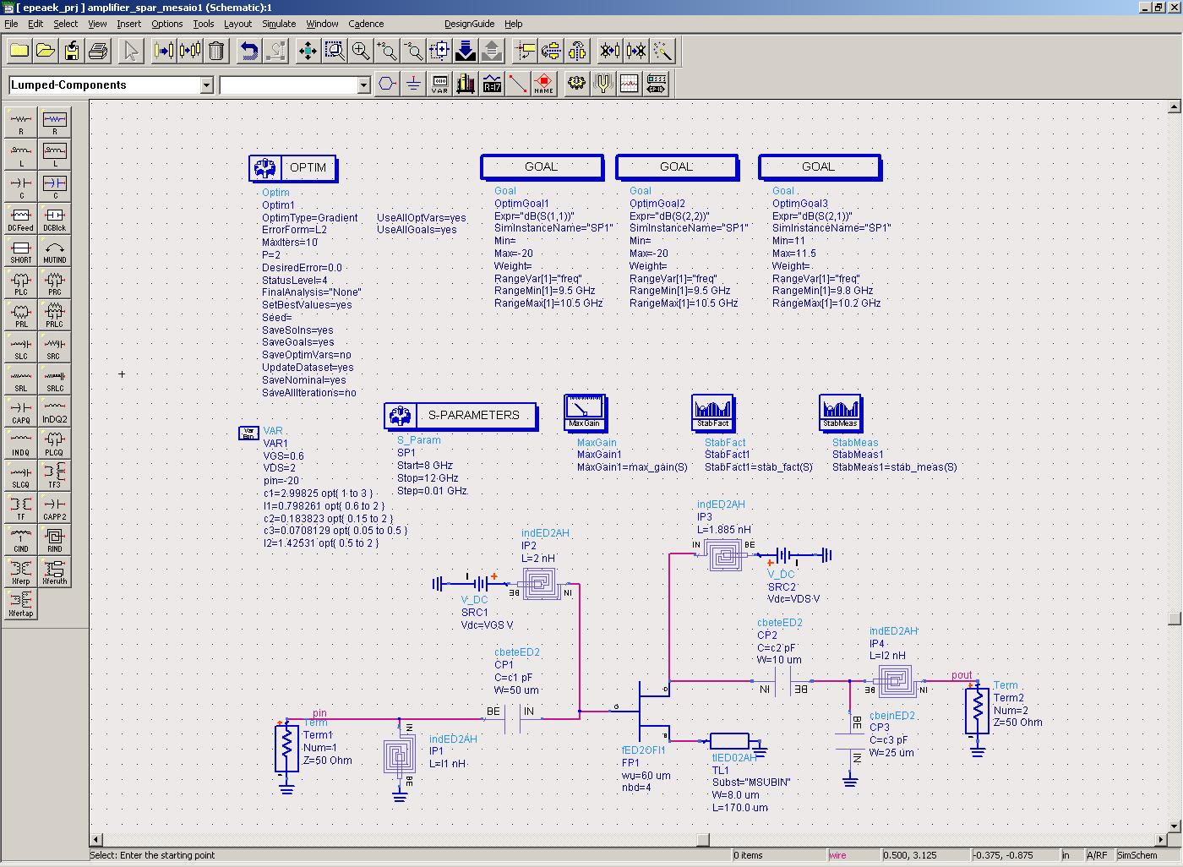This screenshot has height=867, width=1183.
Task: Click the View All four-arrows icon
Action: click(x=308, y=51)
